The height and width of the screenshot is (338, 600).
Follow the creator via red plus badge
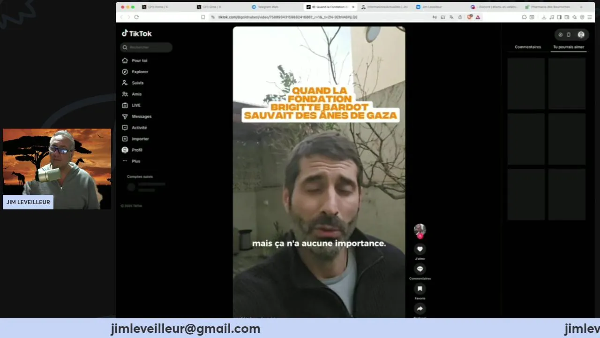pos(420,236)
